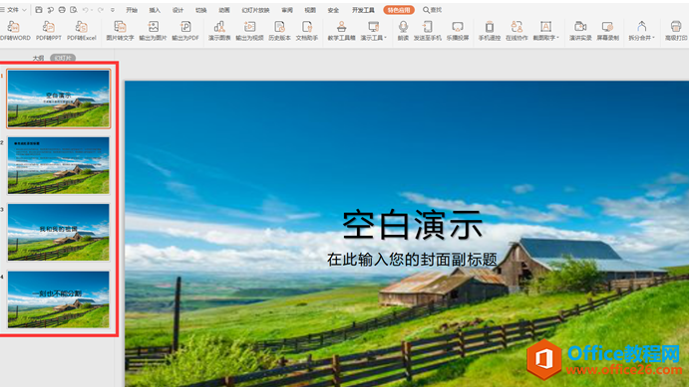Switch to the 设计 tab
Viewport: 689px width, 387px height.
[177, 10]
